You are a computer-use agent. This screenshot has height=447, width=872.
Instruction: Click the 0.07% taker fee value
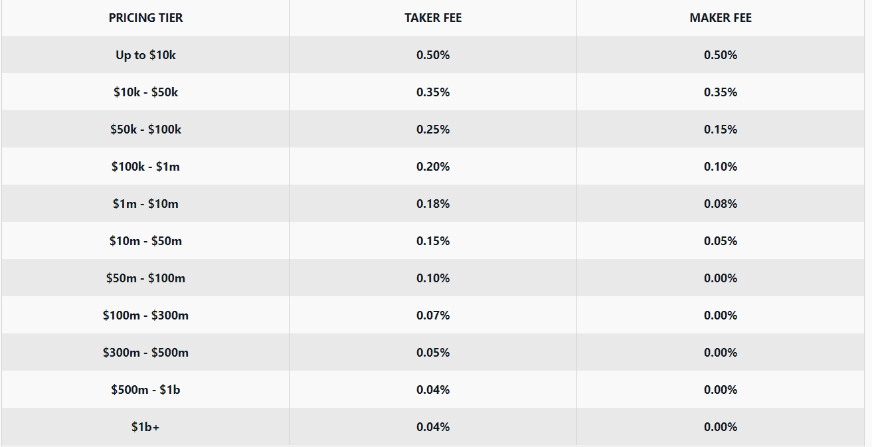tap(433, 315)
